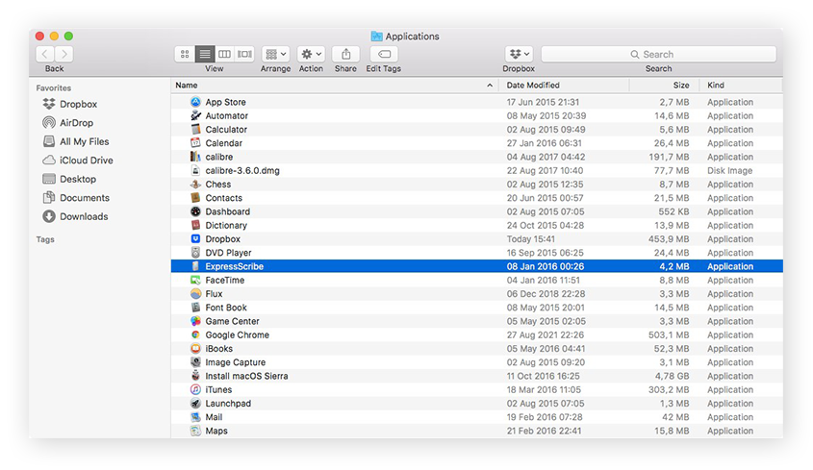
Task: Click the "Mail" file name
Action: point(214,417)
